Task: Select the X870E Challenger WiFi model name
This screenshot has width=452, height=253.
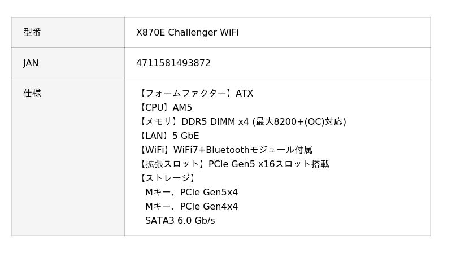Action: [x=187, y=33]
